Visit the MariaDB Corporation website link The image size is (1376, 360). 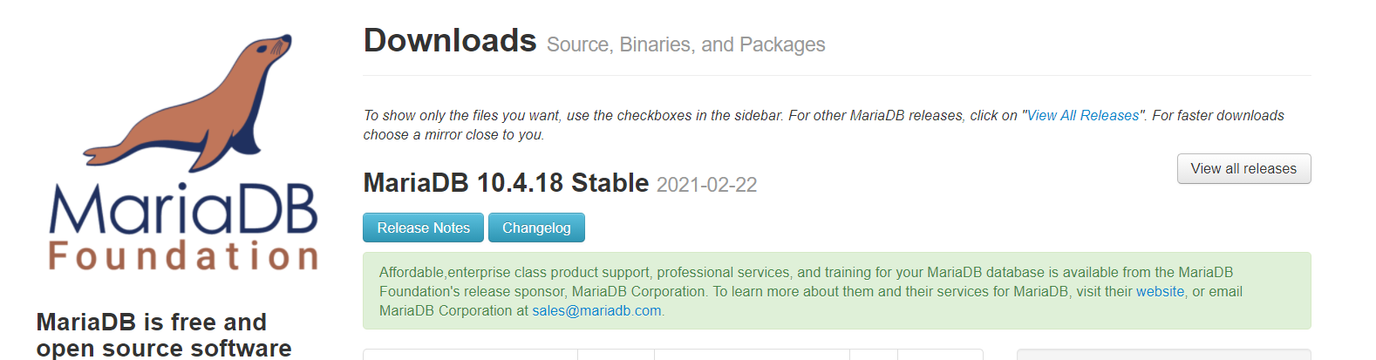[1160, 291]
